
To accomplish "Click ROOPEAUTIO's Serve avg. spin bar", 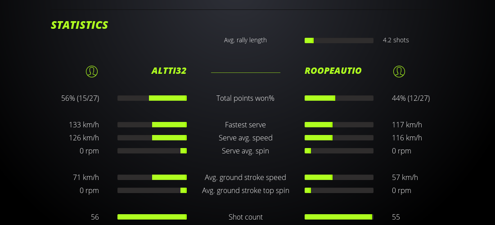I will [x=339, y=151].
